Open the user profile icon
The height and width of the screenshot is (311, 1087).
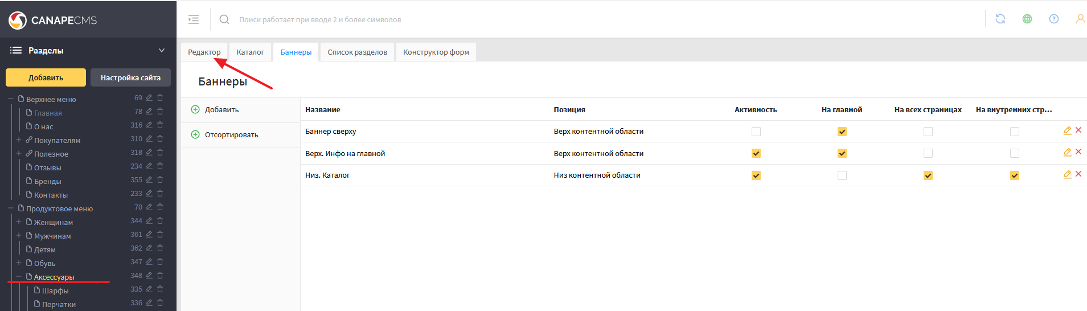tap(1080, 19)
